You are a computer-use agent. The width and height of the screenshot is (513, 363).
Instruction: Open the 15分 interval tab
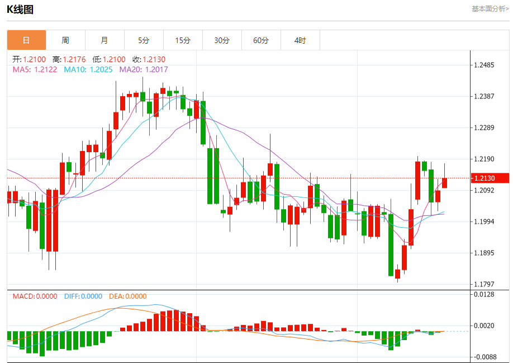pos(183,40)
